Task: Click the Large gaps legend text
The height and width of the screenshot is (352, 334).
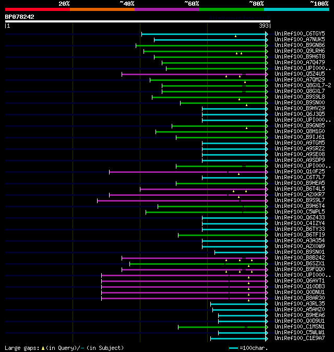Action: tap(64, 348)
